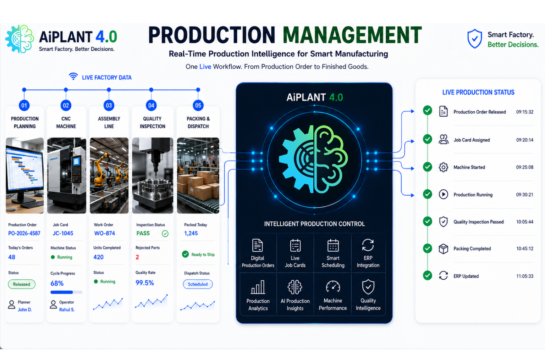Click the Production Order Released document icon
Image resolution: width=545 pixels, height=363 pixels.
point(444,111)
